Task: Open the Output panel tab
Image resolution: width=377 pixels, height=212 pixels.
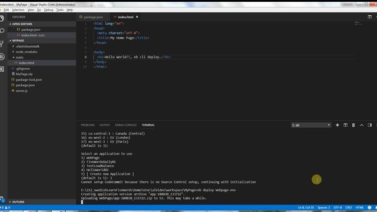Action: tap(105, 125)
